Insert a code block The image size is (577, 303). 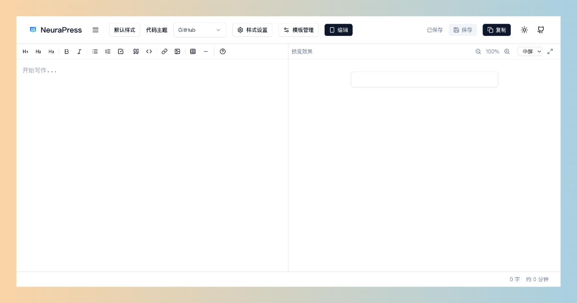coord(149,52)
